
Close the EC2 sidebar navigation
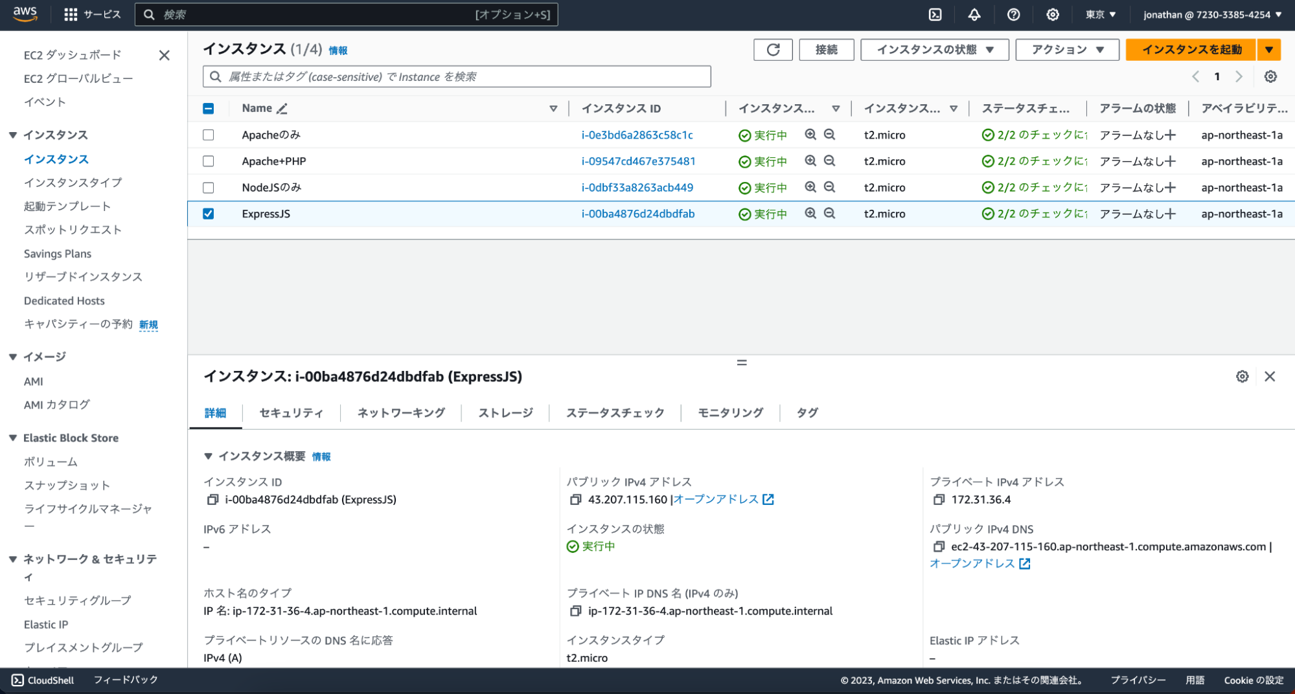[165, 55]
